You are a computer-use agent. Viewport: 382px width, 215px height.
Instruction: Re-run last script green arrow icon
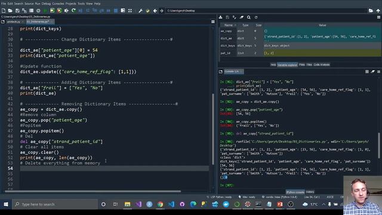[73, 11]
